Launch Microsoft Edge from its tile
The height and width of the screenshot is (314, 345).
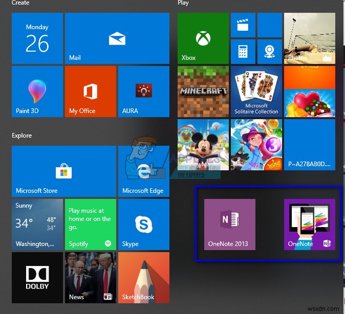(144, 171)
